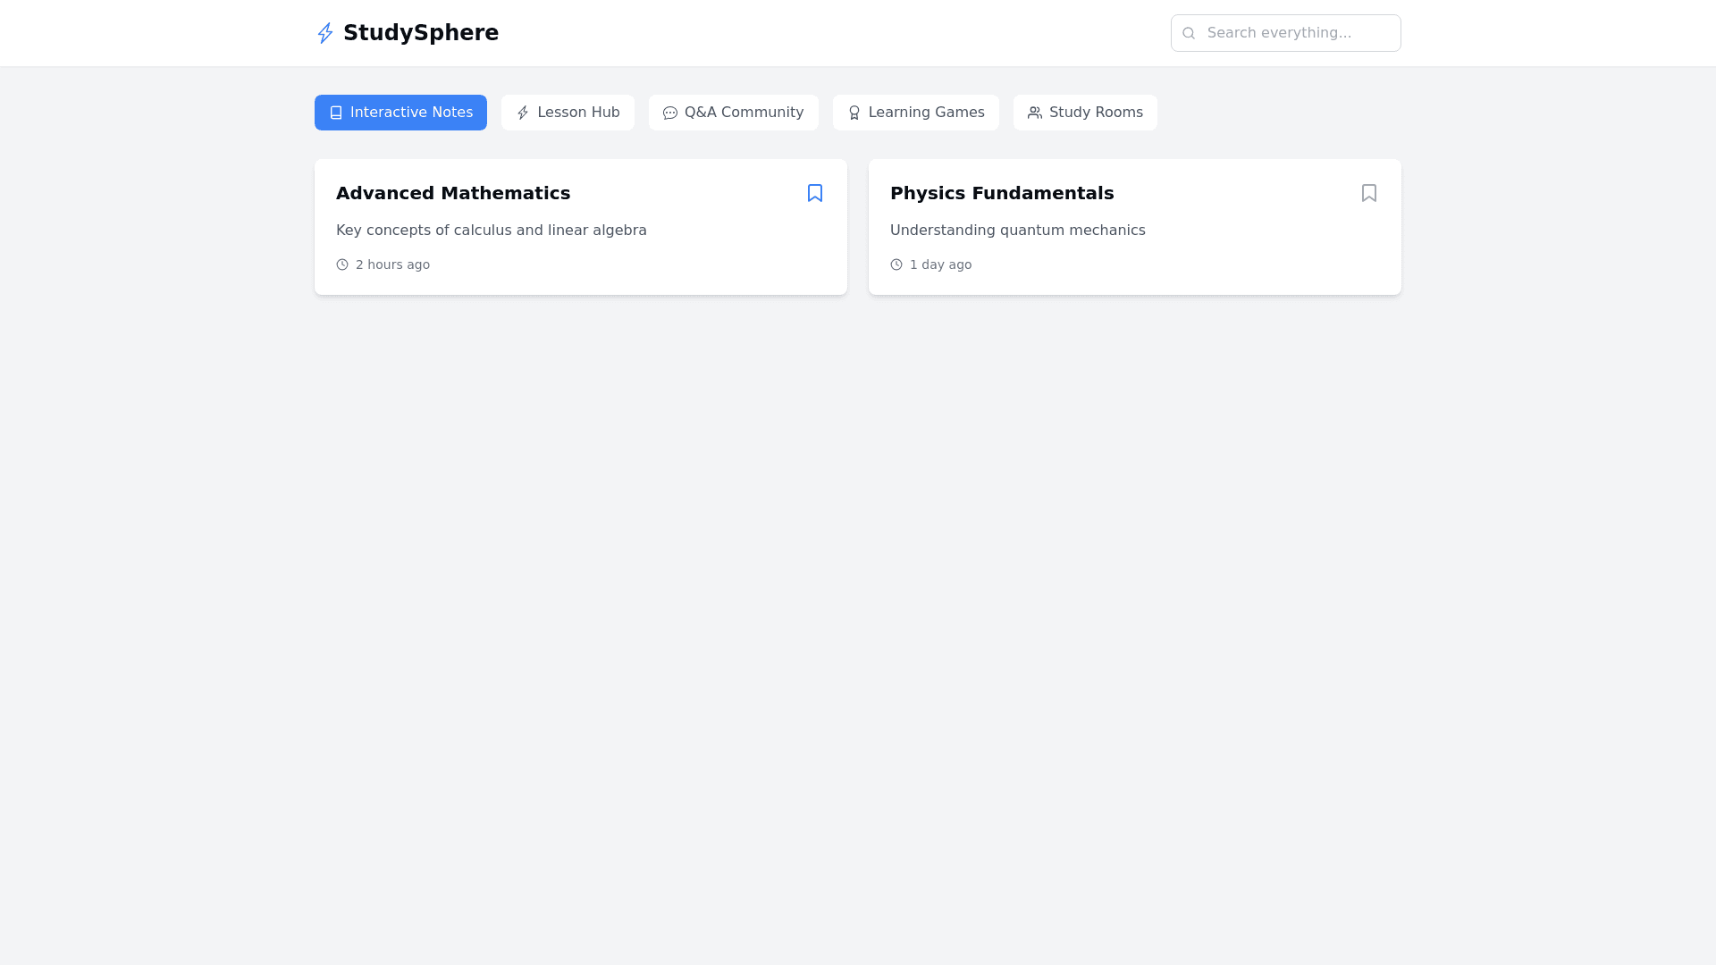This screenshot has height=965, width=1716.
Task: Click the StudySphere brand name
Action: pos(421,33)
